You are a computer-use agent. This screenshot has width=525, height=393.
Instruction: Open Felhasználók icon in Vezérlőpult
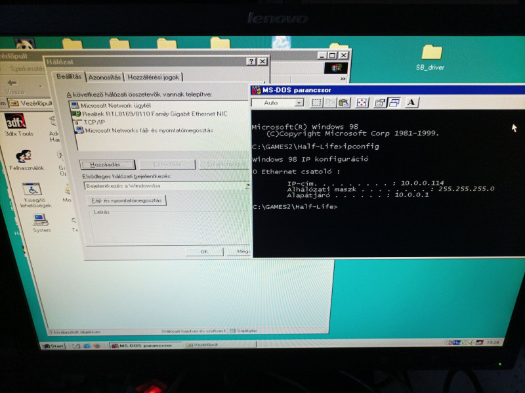[x=25, y=160]
